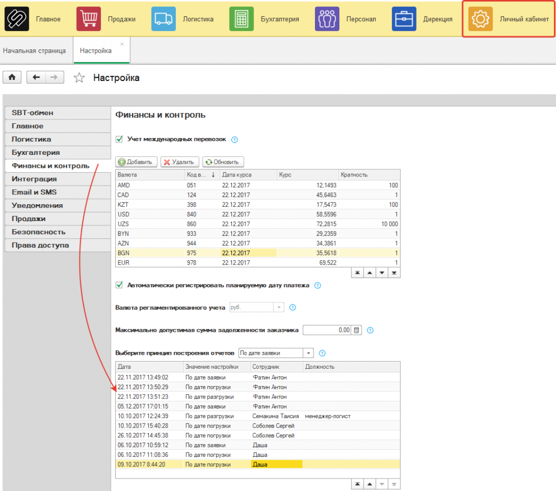The image size is (556, 491).
Task: Move currency row up
Action: [369, 273]
